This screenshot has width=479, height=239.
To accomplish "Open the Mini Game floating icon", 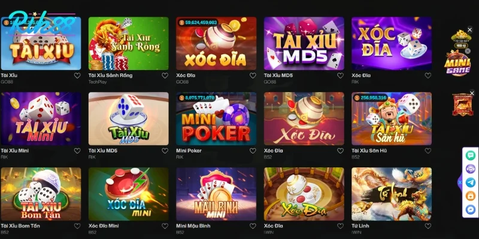I will click(x=457, y=65).
